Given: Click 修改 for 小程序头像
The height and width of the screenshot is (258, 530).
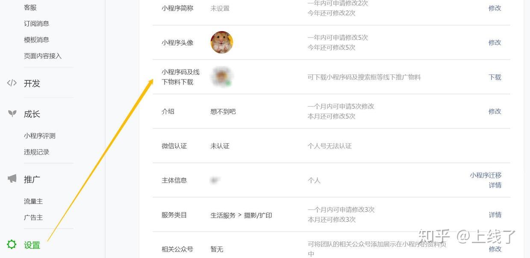Looking at the screenshot, I should pyautogui.click(x=495, y=42).
